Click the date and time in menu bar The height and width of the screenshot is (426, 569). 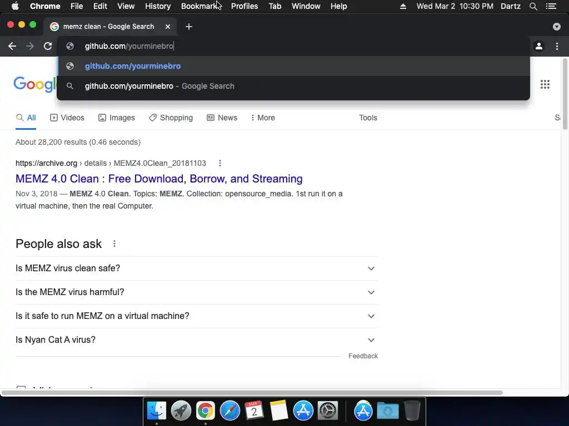pyautogui.click(x=455, y=6)
